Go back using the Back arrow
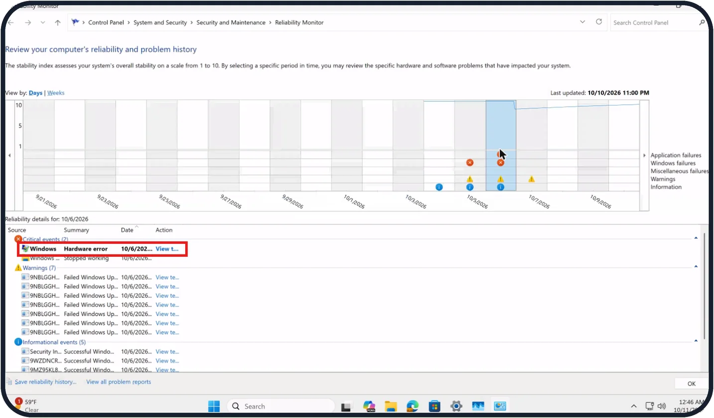 (x=11, y=22)
